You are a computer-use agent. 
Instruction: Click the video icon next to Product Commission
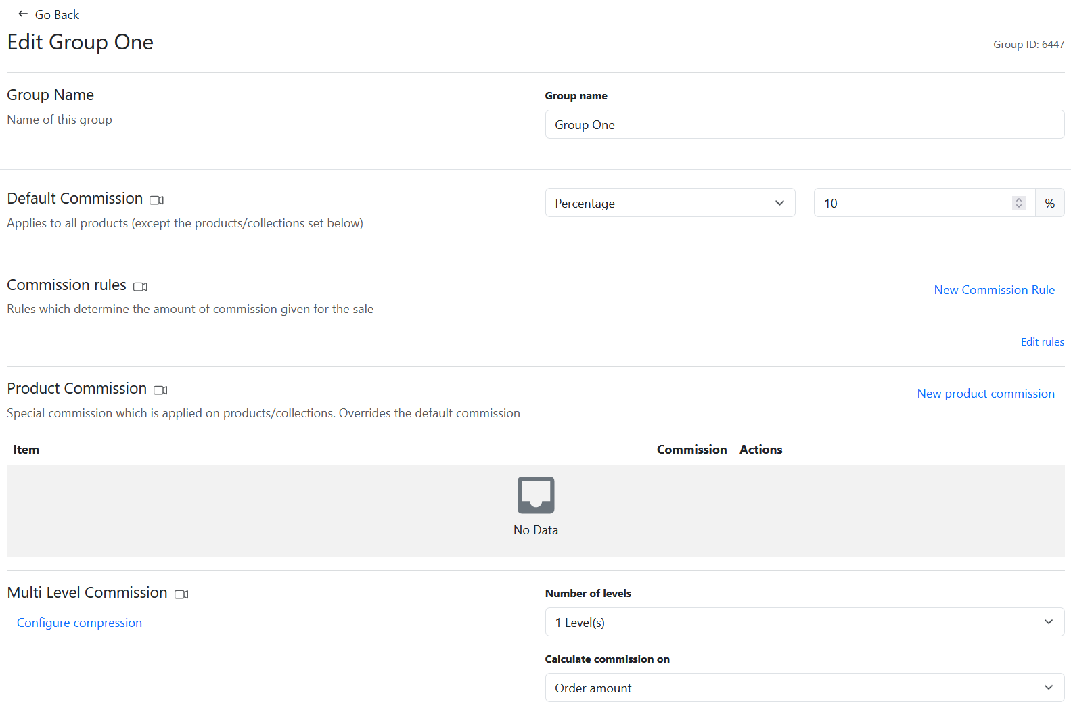160,390
